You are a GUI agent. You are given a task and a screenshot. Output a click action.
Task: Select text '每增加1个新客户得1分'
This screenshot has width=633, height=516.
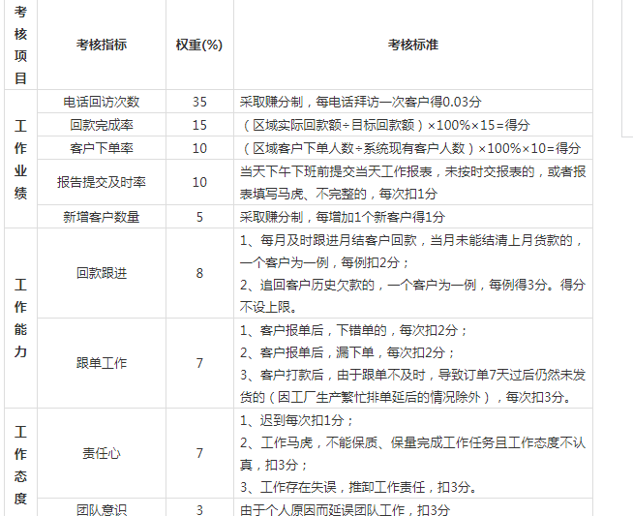pyautogui.click(x=380, y=217)
